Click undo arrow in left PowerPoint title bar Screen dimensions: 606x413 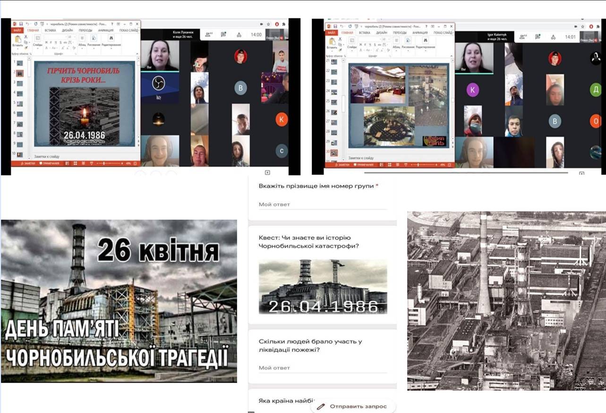(x=28, y=23)
